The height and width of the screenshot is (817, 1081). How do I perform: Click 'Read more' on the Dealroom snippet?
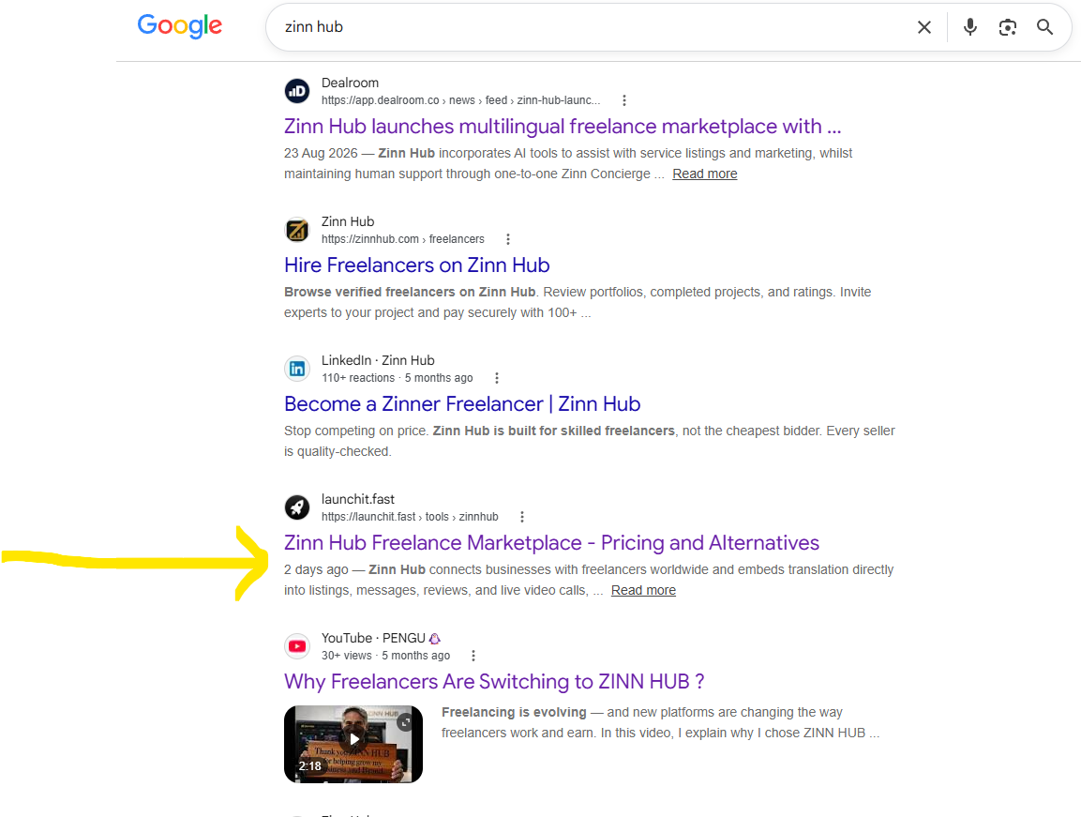tap(705, 174)
